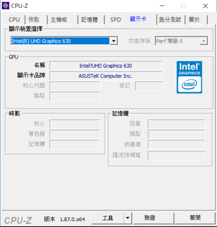Image resolution: width=217 pixels, height=227 pixels.
Task: Open the 主機板 tab
Action: click(63, 20)
